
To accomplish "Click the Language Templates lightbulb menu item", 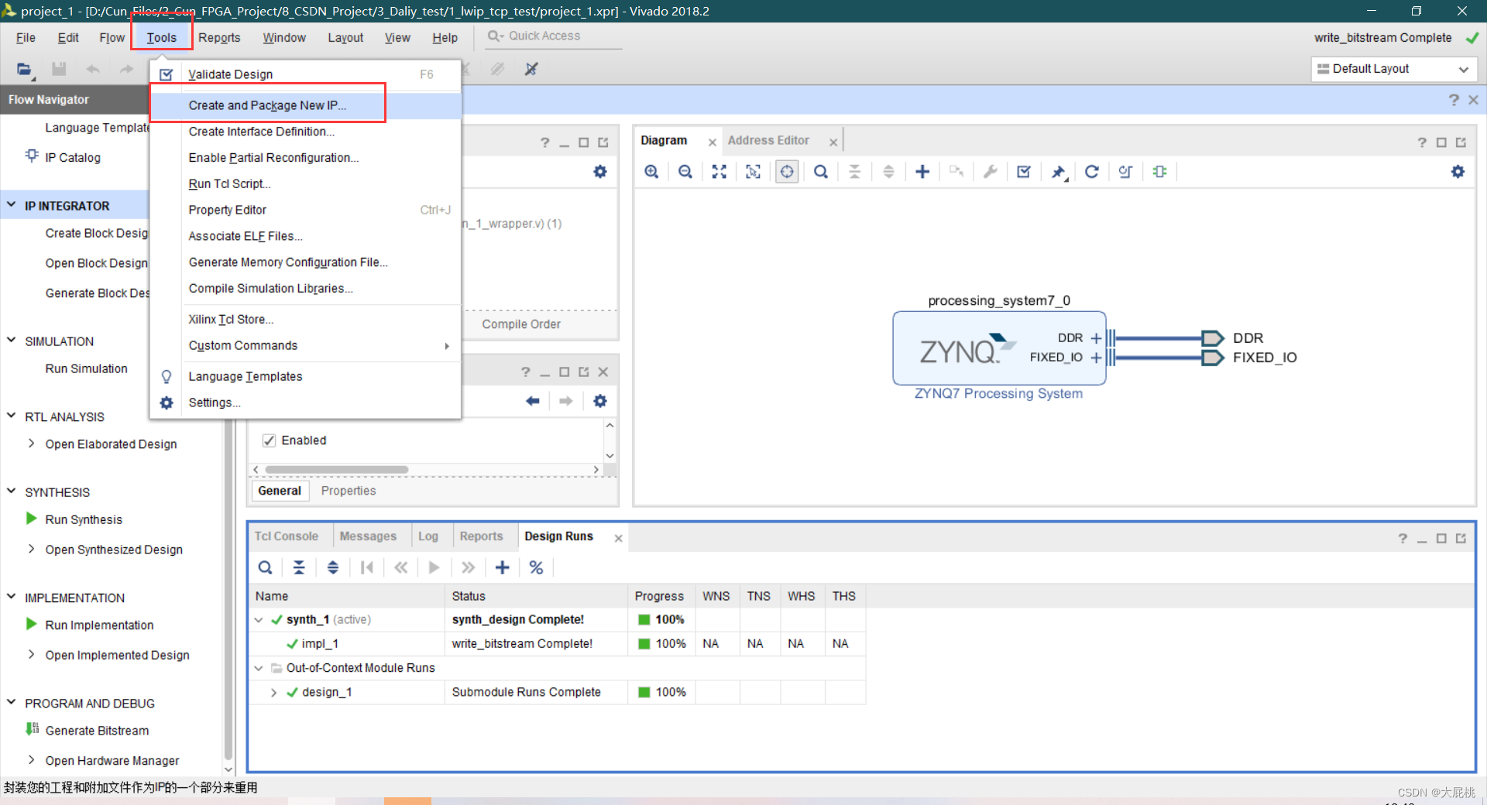I will click(x=306, y=376).
